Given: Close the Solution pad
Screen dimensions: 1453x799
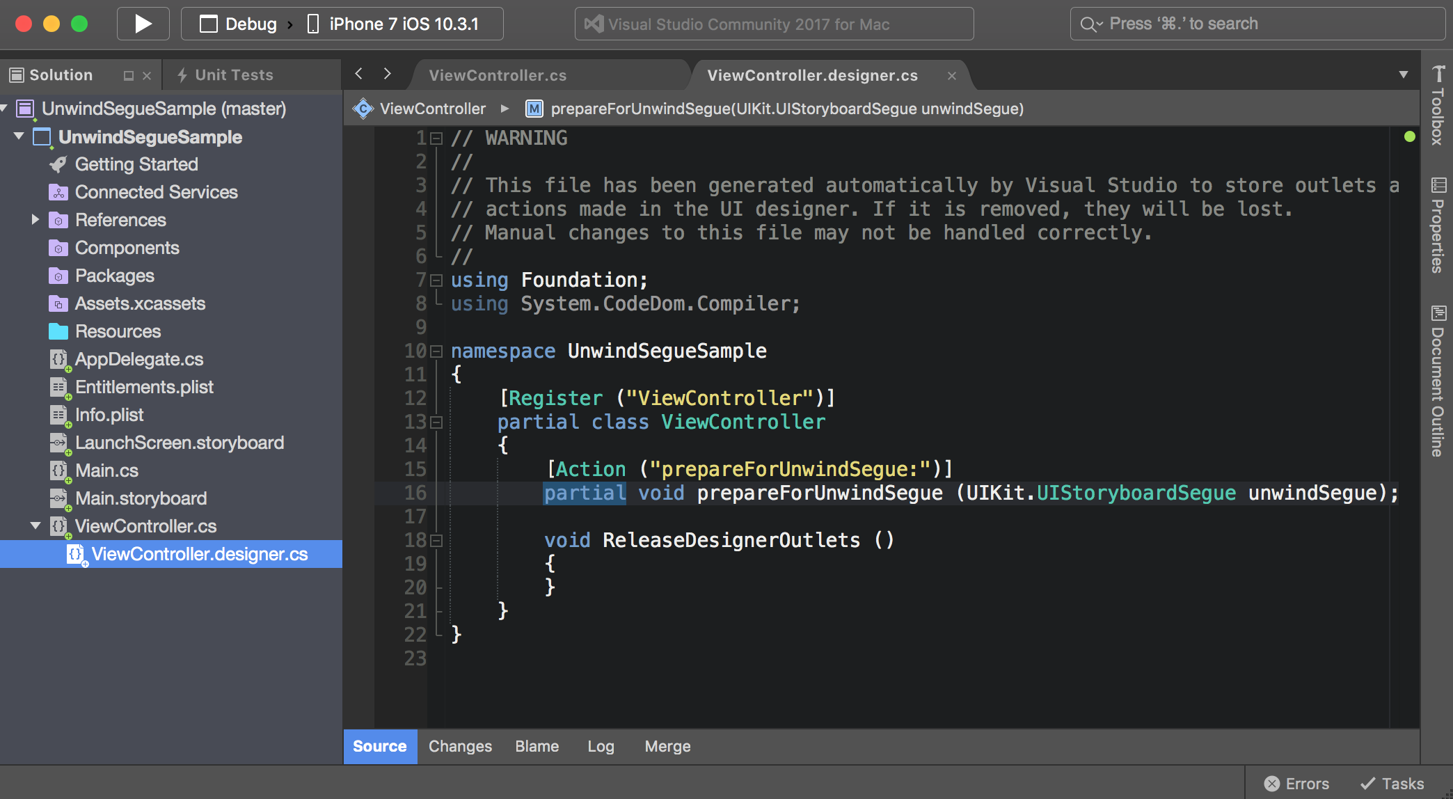Looking at the screenshot, I should click(x=147, y=76).
